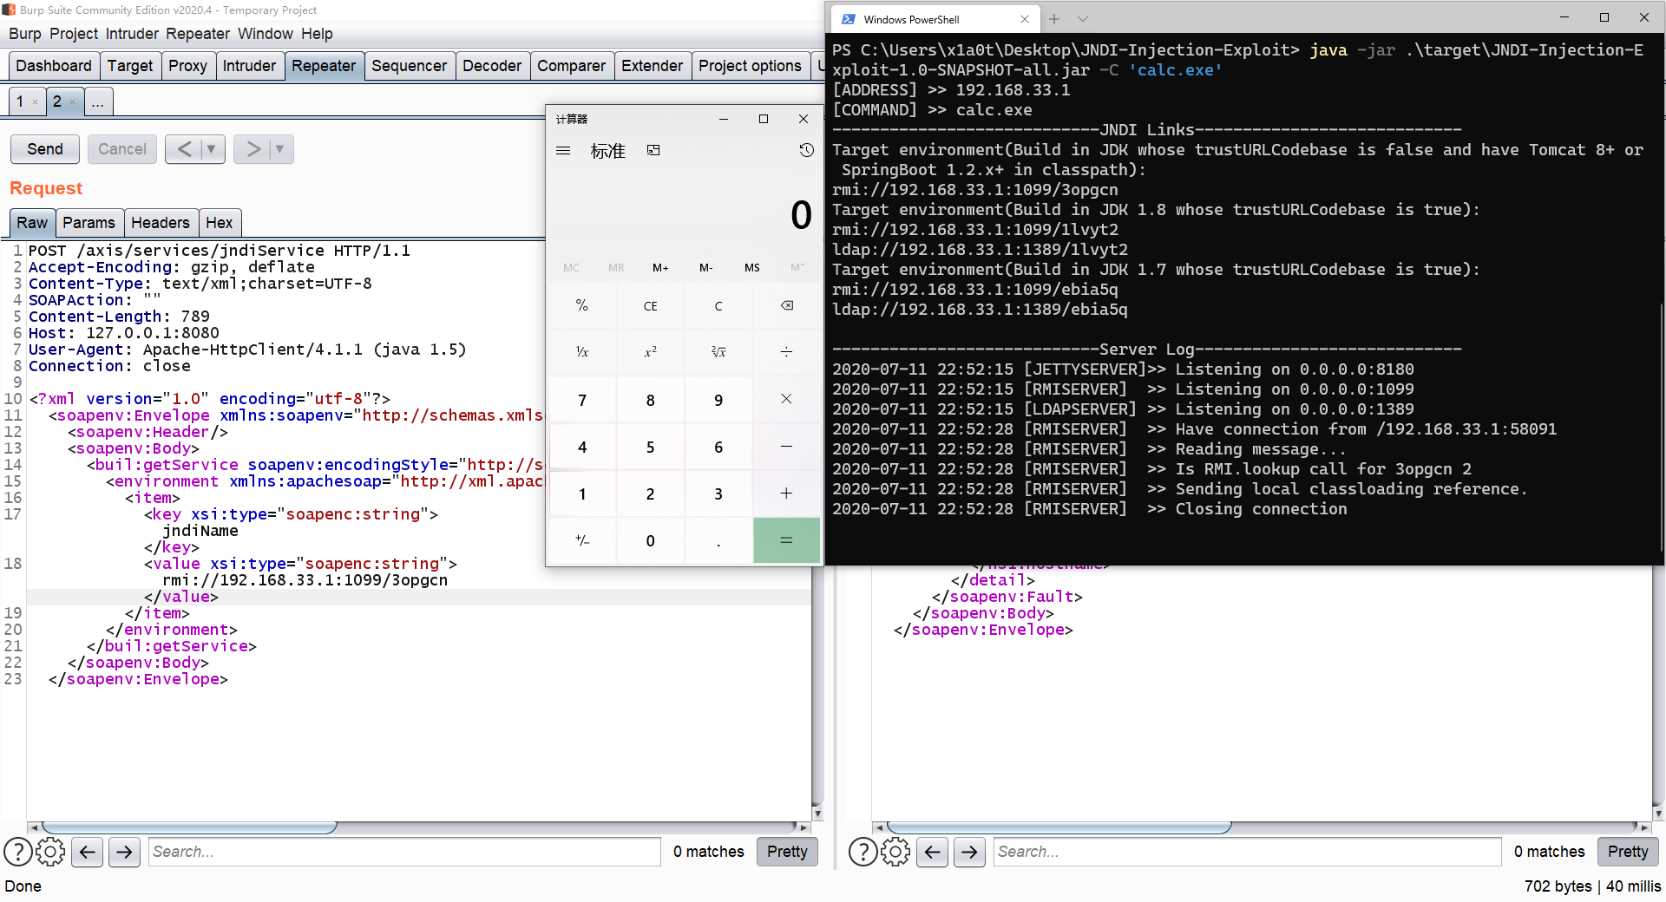Open the Intruder menu in menu bar
Screen dimensions: 1666x902
click(x=132, y=34)
